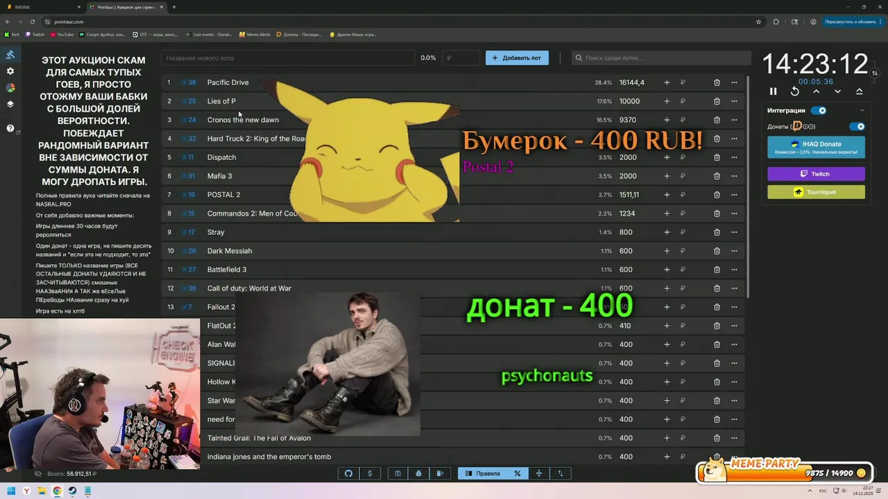
Task: Open the Kick bookmark
Action: (12, 34)
